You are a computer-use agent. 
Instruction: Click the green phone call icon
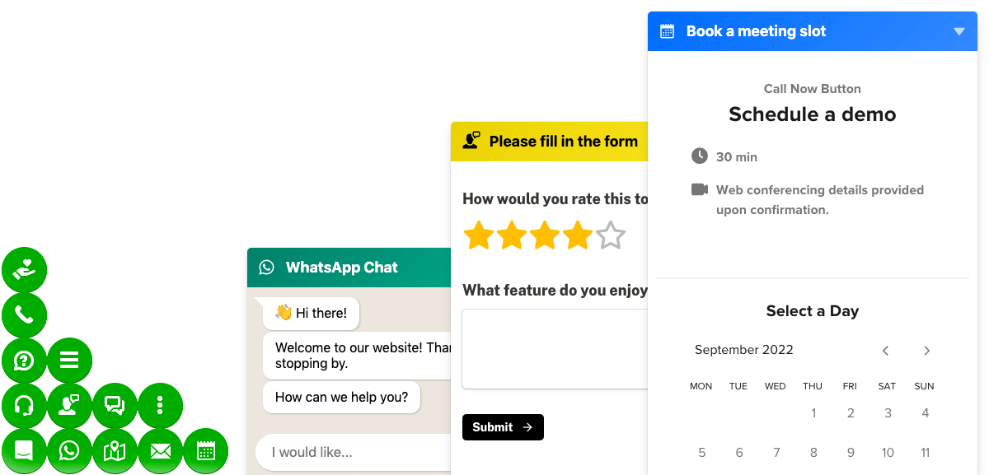point(25,315)
